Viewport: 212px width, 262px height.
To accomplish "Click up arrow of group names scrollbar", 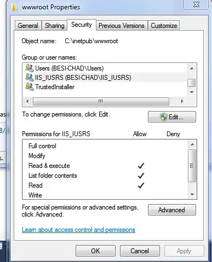I will pyautogui.click(x=192, y=68).
